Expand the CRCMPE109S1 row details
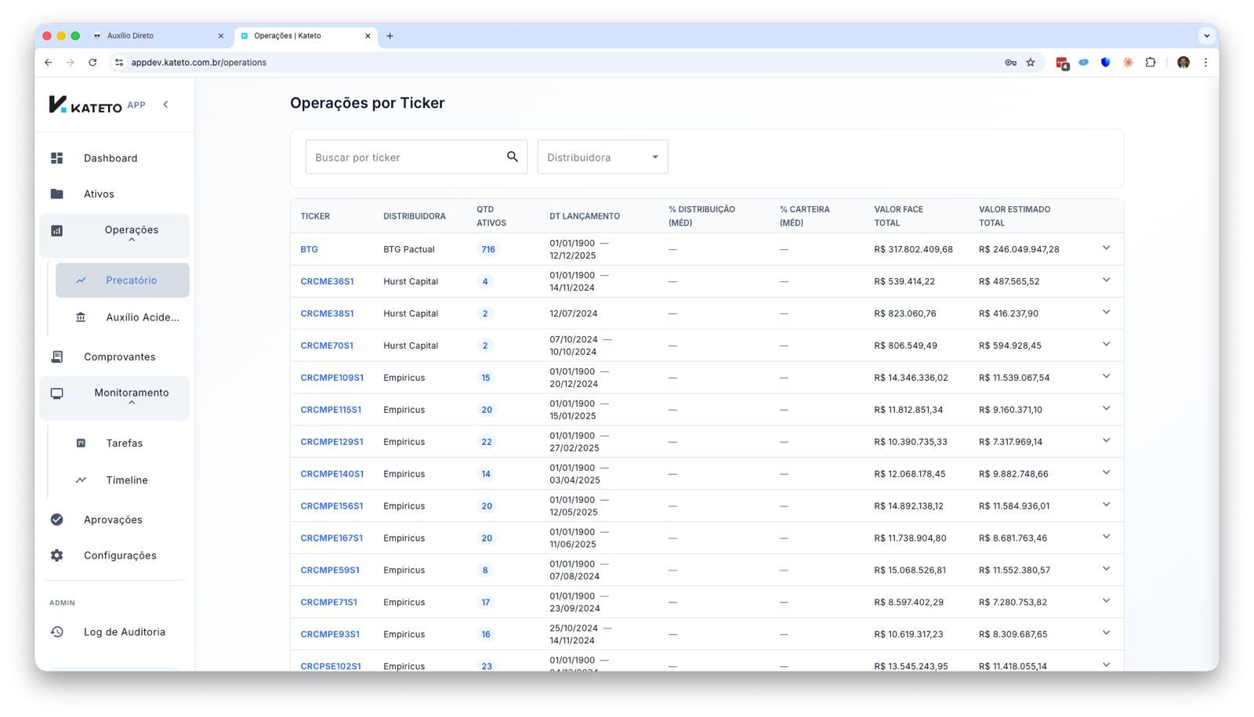 tap(1106, 377)
